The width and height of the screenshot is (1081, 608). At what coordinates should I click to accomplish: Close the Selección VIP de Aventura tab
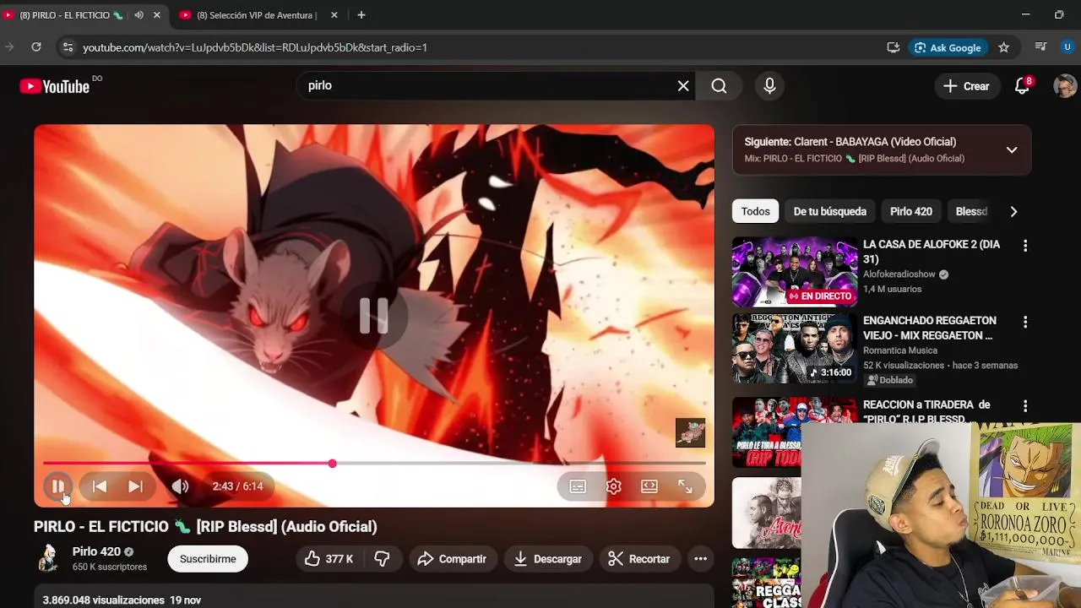coord(334,15)
